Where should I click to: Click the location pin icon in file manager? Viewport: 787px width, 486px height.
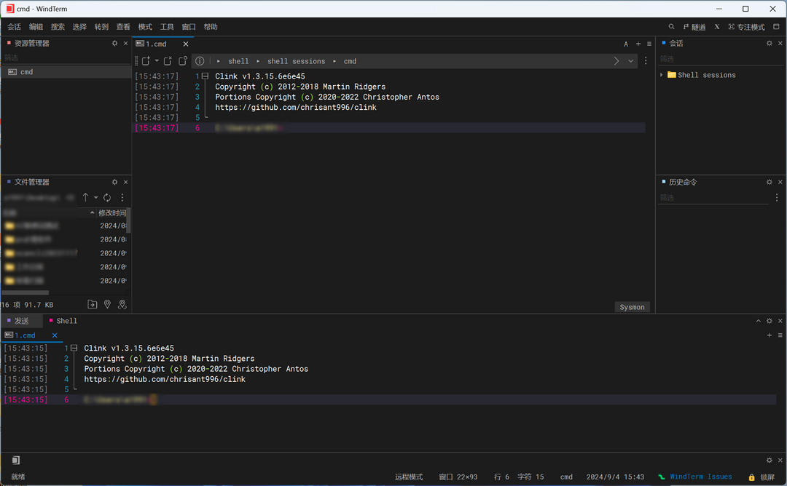(x=107, y=305)
